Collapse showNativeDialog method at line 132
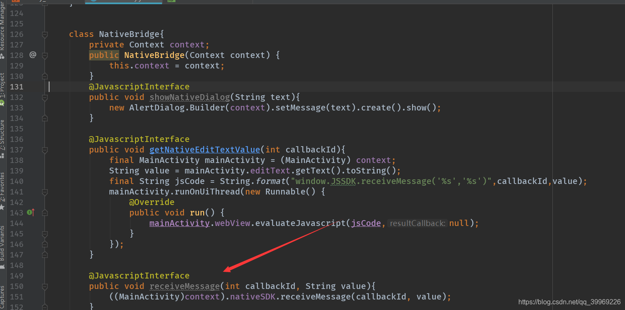 45,97
